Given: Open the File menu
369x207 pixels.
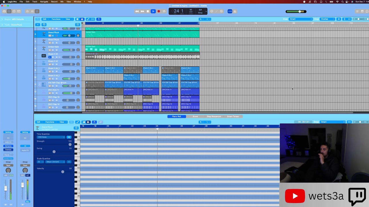Looking at the screenshot, I should (21, 1).
